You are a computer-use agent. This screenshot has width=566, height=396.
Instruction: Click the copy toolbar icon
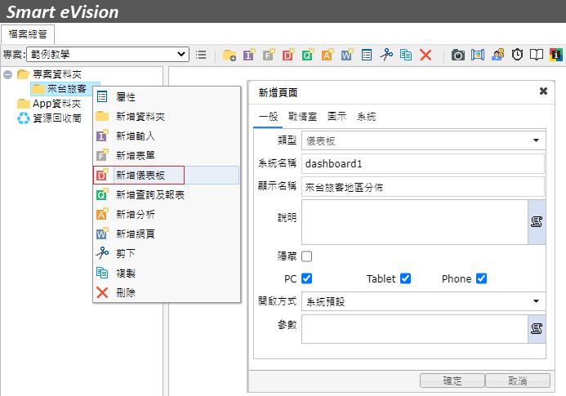point(406,55)
